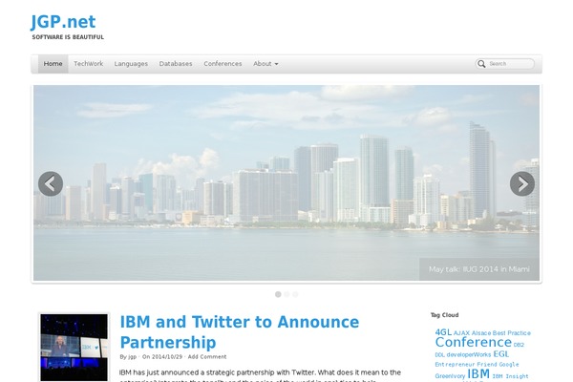Select the 'Google' tag

point(509,365)
